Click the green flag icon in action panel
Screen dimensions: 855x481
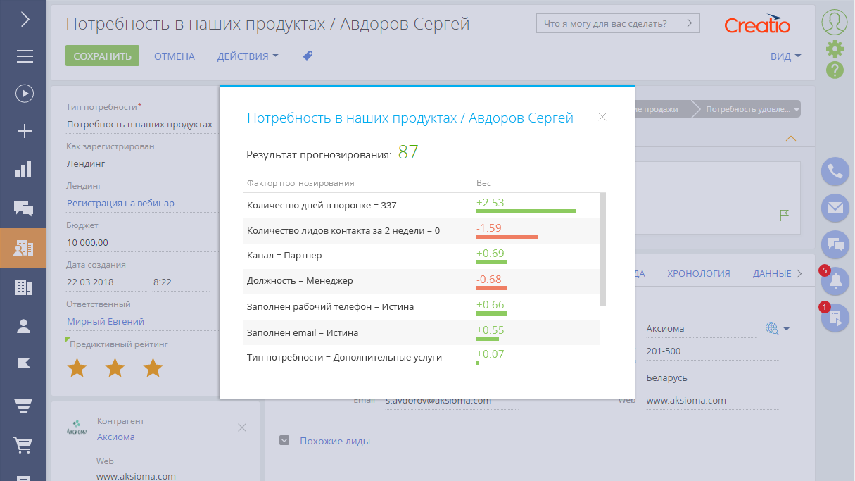click(785, 215)
